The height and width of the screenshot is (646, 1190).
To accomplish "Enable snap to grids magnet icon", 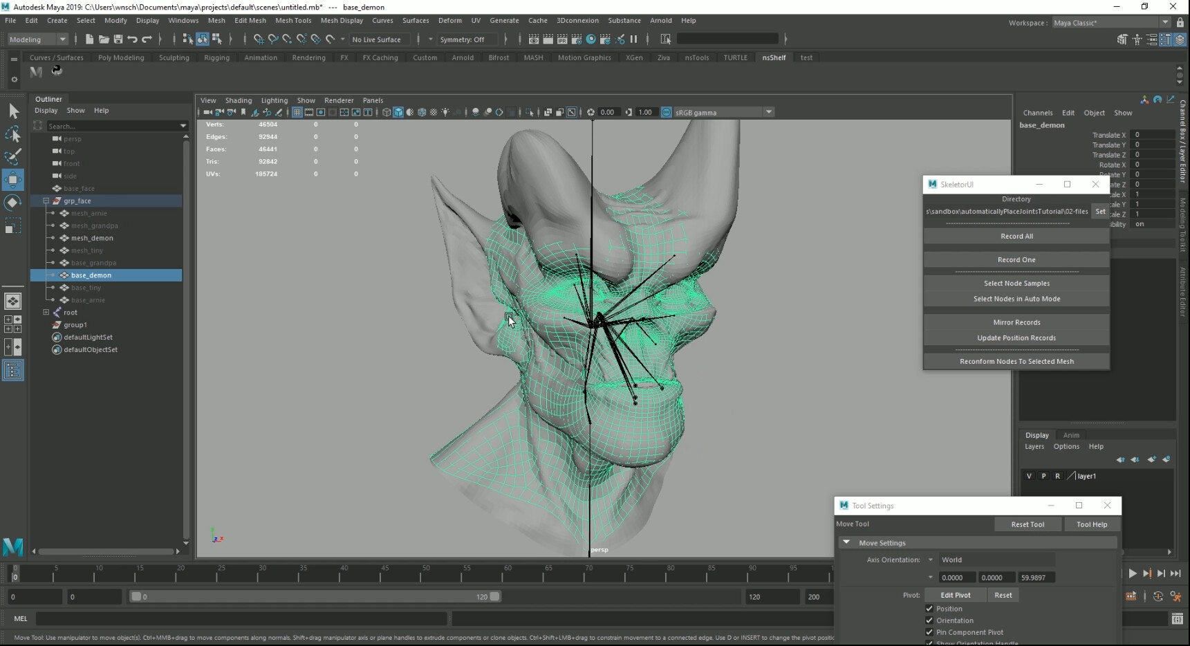I will click(x=259, y=39).
